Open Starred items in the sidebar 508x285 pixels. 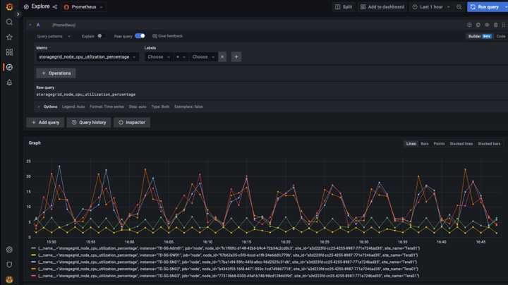(x=9, y=37)
